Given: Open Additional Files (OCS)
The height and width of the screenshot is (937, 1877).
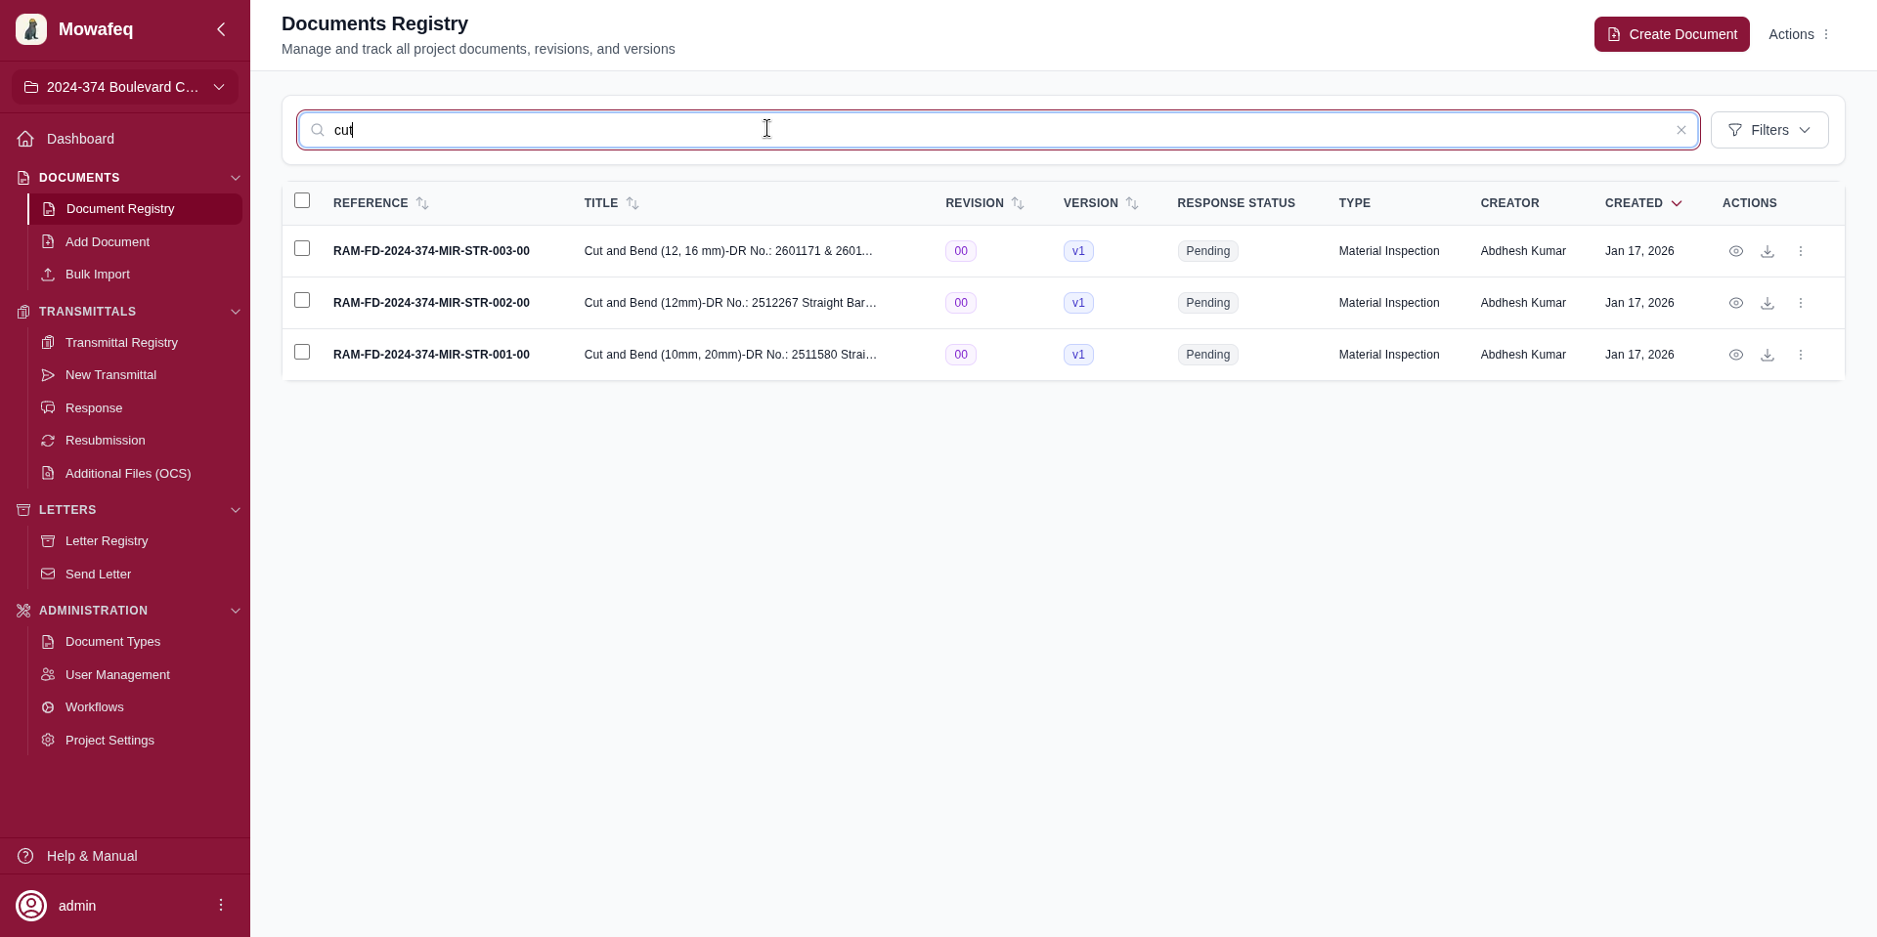Looking at the screenshot, I should tap(128, 474).
